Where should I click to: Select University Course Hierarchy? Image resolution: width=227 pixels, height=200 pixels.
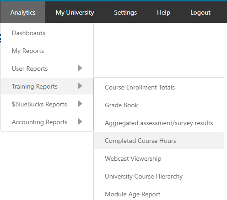(x=159, y=176)
